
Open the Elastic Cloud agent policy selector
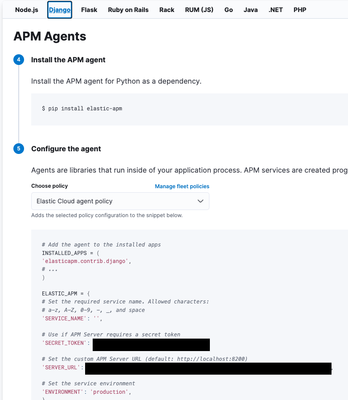point(120,201)
